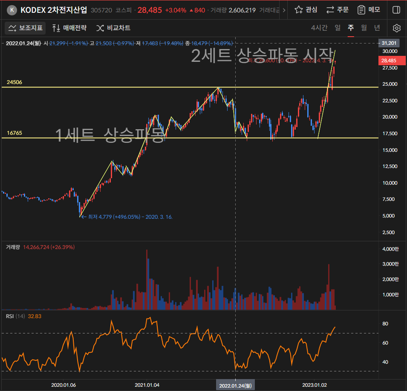Click the 2021.01.04 date axis label
Image resolution: width=407 pixels, height=391 pixels.
pos(147,385)
